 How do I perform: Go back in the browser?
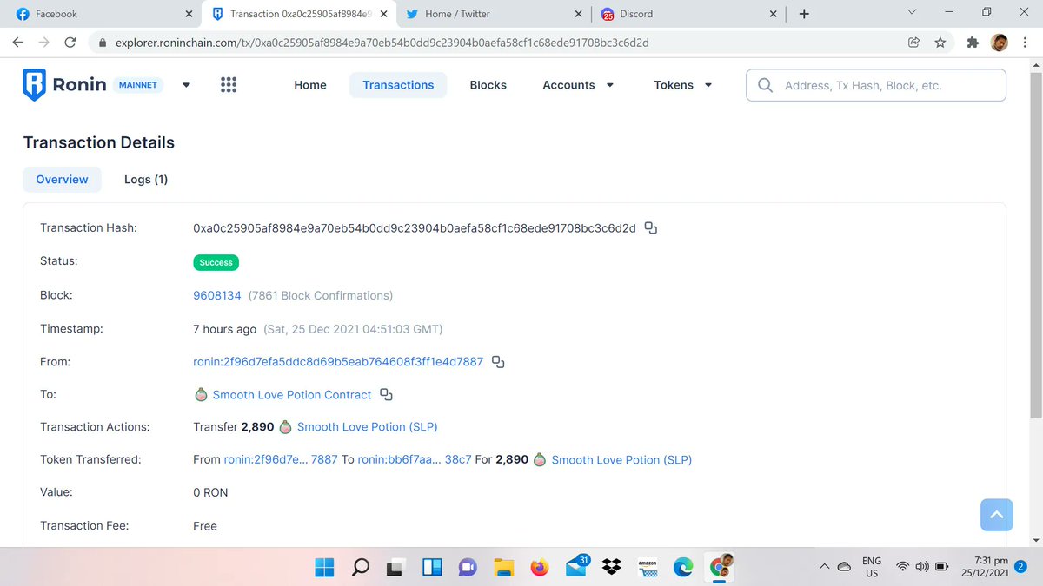click(x=17, y=42)
